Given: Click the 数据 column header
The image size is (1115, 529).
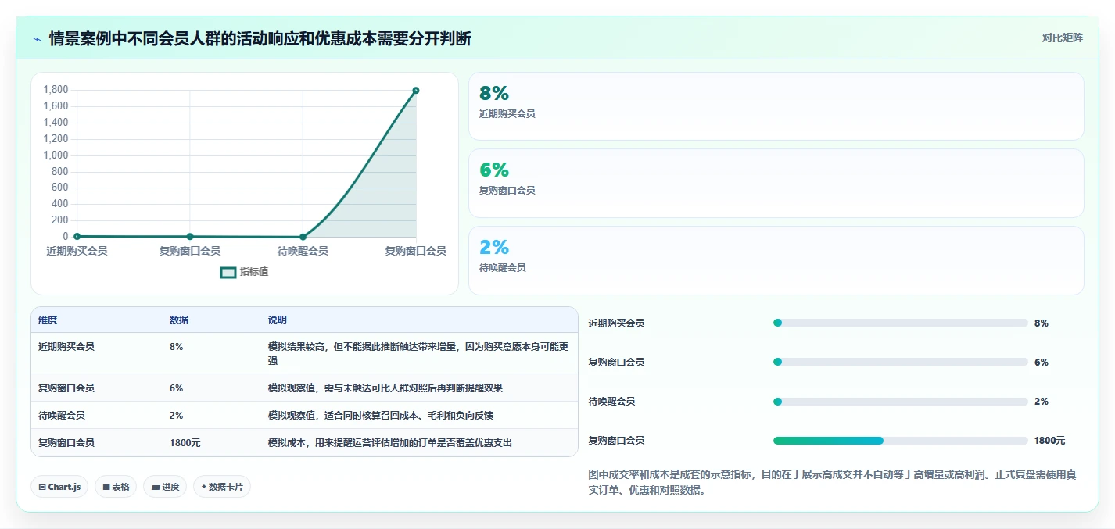Looking at the screenshot, I should point(178,320).
